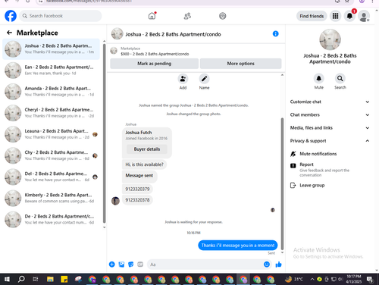Viewport: 379px width, 285px height.
Task: Open the Facebook home logo
Action: [11, 16]
